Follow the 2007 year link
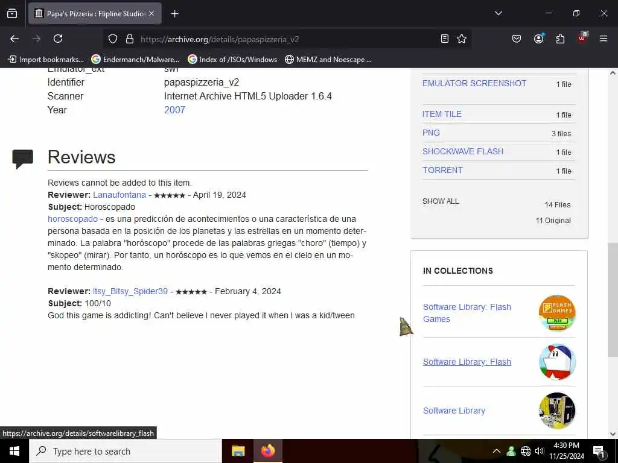Image resolution: width=618 pixels, height=463 pixels. (174, 110)
